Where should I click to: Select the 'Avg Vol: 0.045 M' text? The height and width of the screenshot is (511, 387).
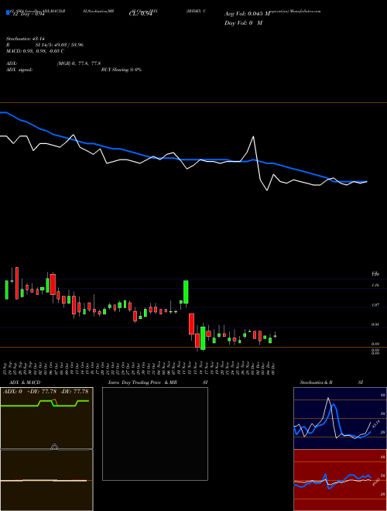(248, 14)
